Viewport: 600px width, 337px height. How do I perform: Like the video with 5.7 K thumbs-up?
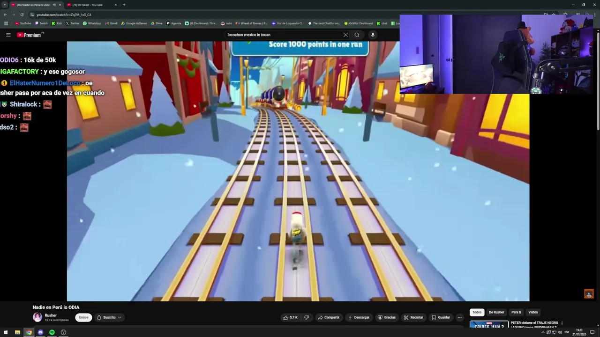coord(290,317)
